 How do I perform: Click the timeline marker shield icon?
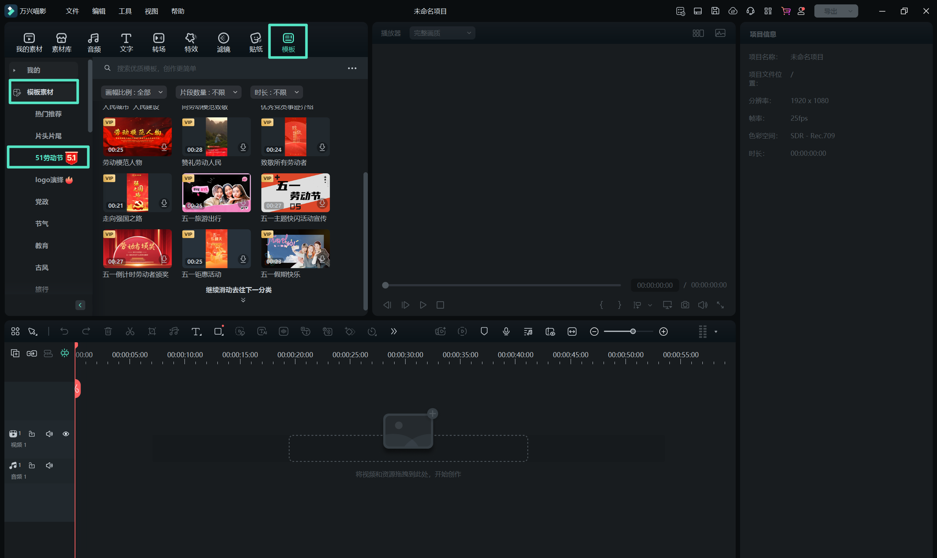click(484, 331)
